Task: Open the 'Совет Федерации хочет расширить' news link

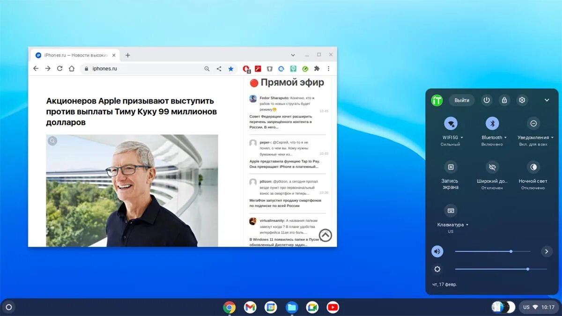Action: [281, 122]
